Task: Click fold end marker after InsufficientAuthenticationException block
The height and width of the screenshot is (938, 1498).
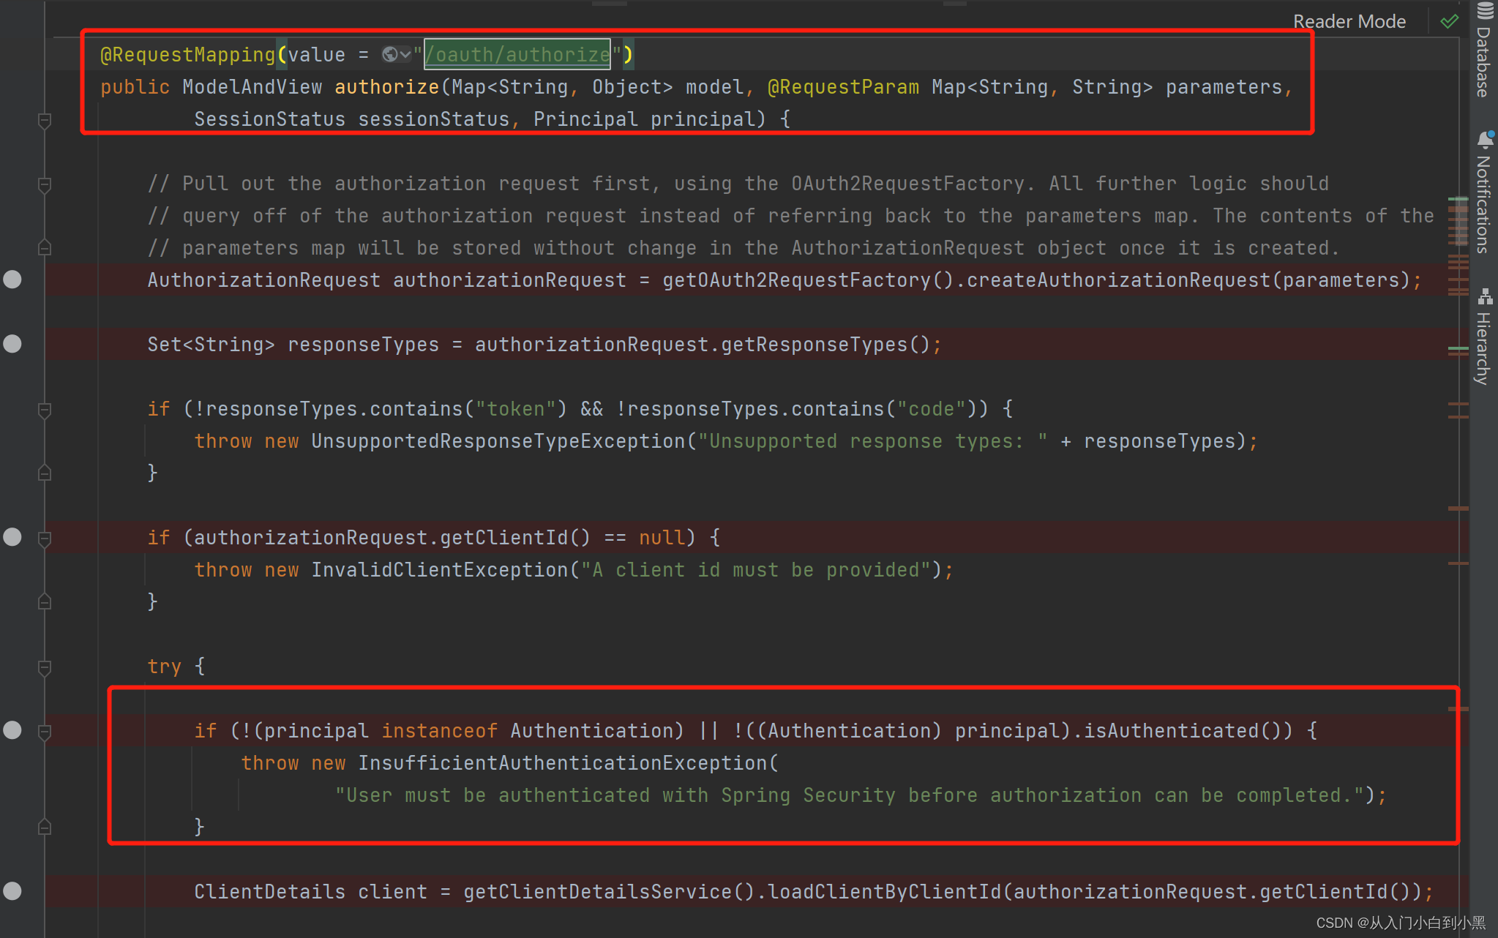Action: tap(45, 827)
